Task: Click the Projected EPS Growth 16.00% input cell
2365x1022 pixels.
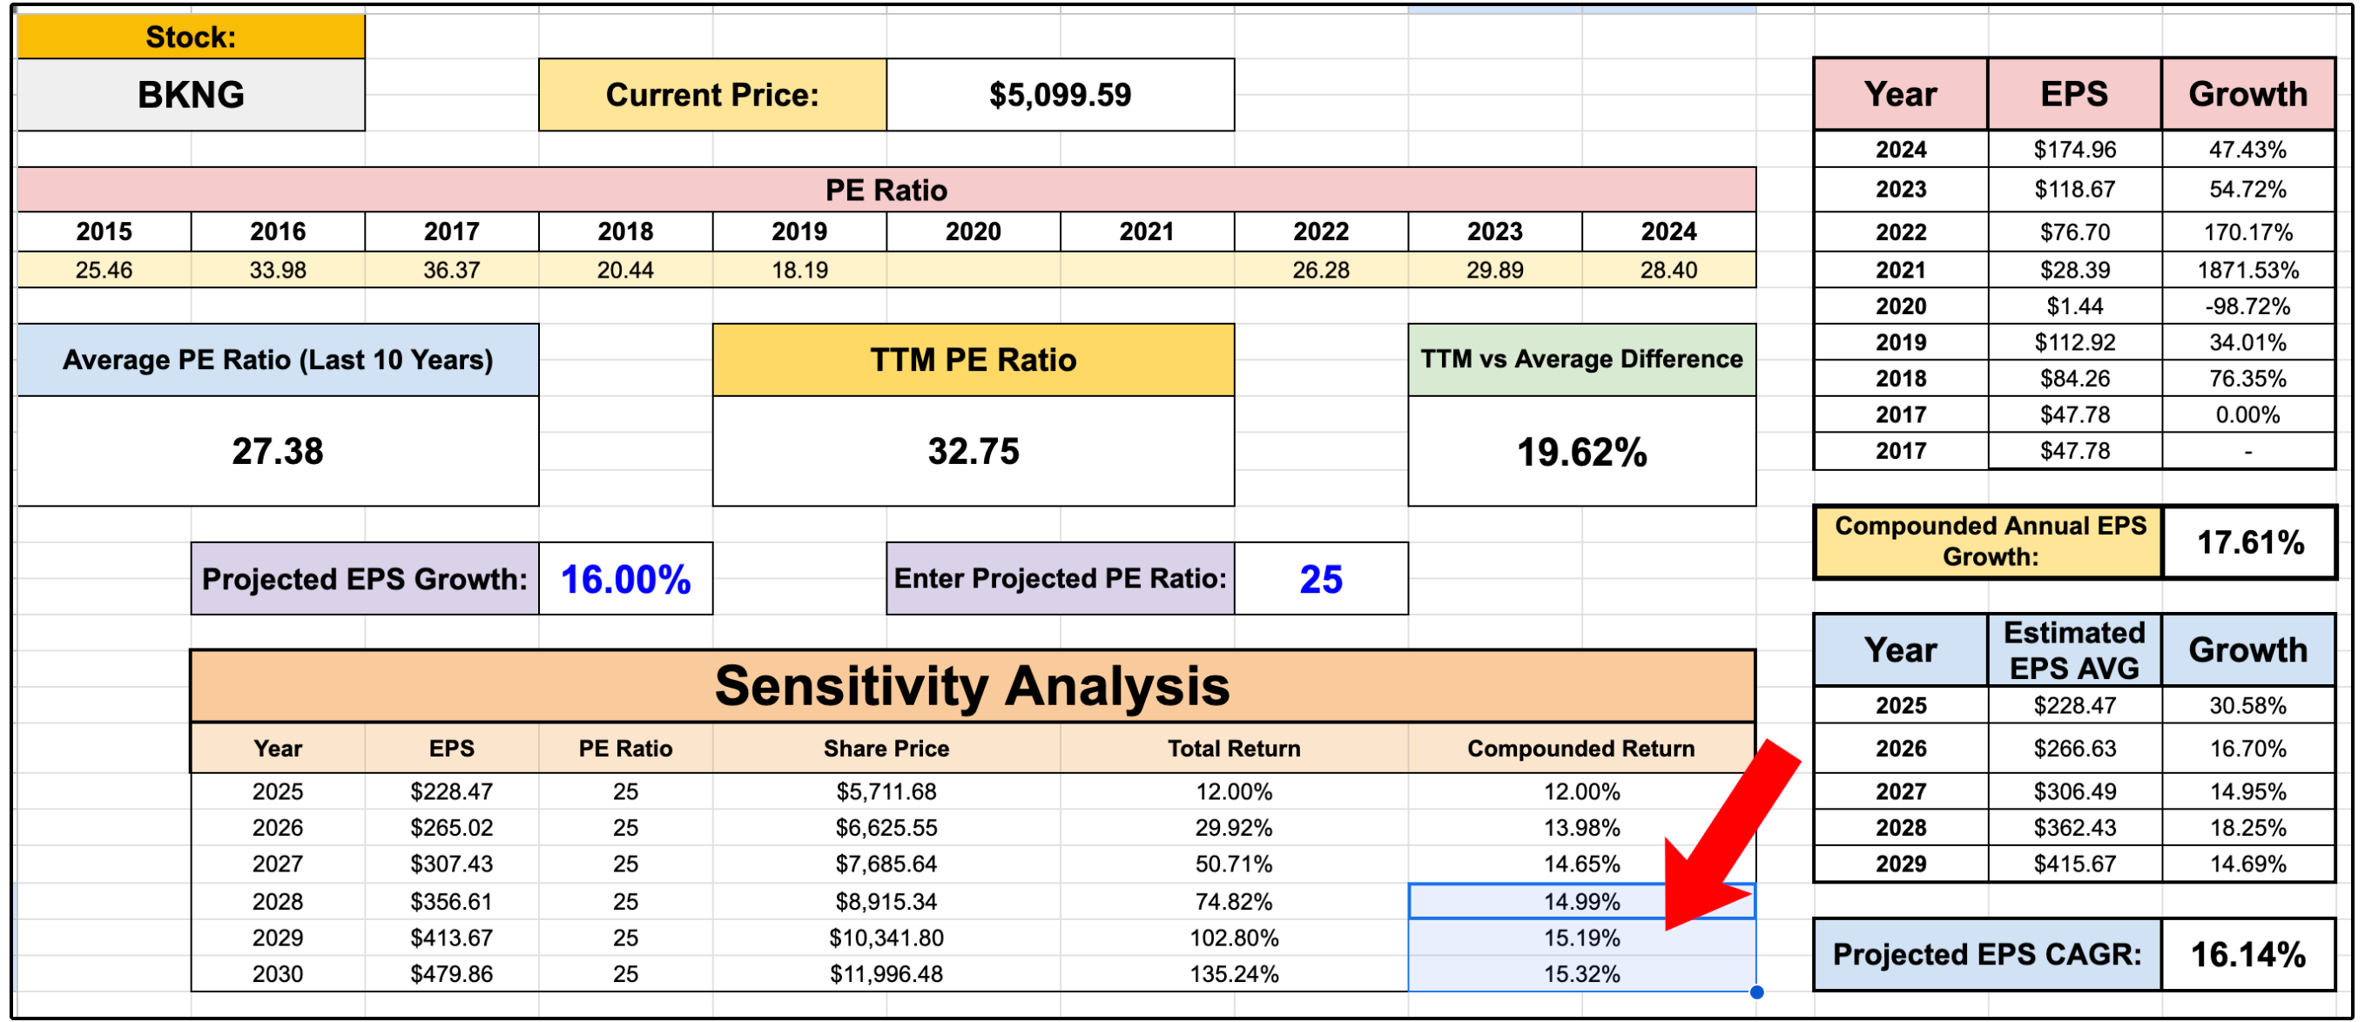Action: click(x=625, y=580)
